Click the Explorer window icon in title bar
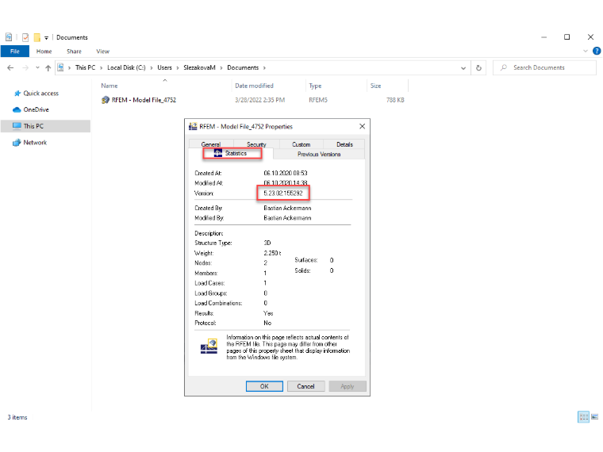Viewport: 603px width, 452px height. click(x=9, y=37)
